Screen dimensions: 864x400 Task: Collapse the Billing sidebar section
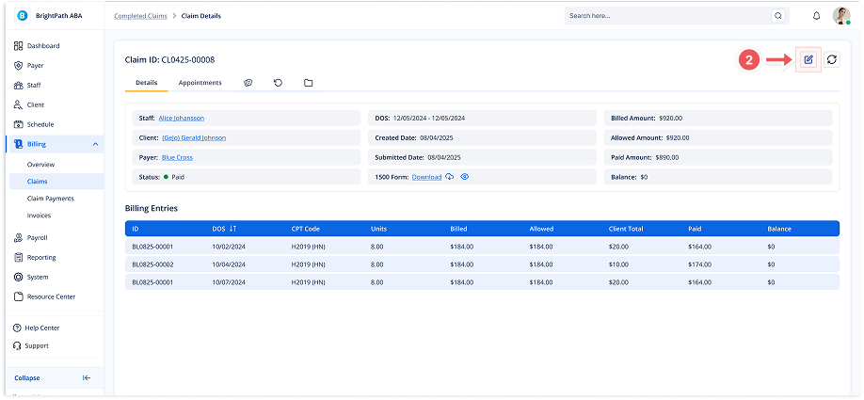(x=95, y=144)
